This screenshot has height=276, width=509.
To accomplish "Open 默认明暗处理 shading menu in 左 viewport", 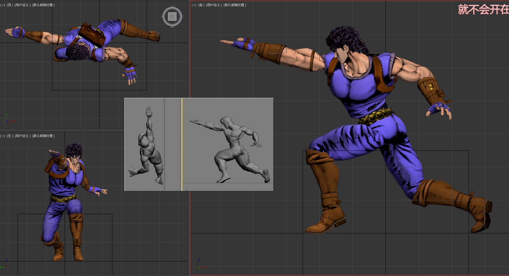I will tap(43, 136).
